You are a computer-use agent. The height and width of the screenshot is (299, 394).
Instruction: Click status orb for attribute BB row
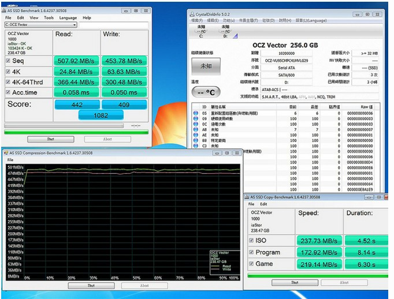pos(196,140)
